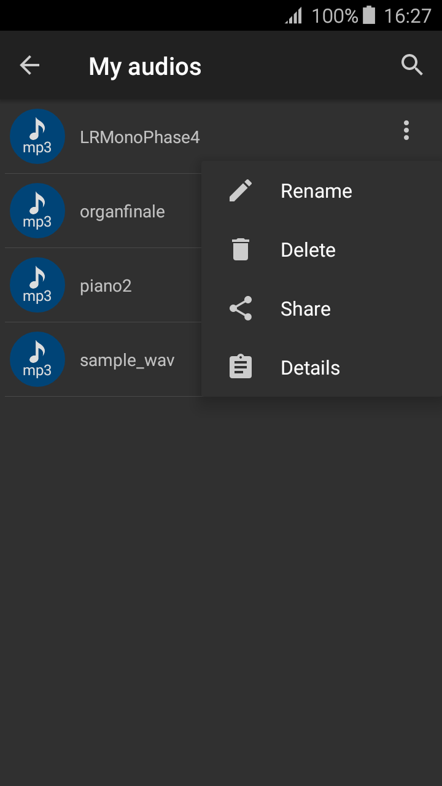Viewport: 442px width, 786px height.
Task: Tap the three-dot menu for LRMonoPhase4
Action: (406, 131)
